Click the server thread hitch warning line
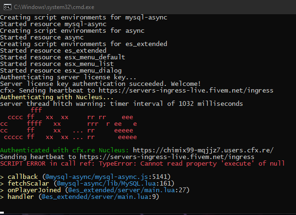This screenshot has width=296, height=215. 121,104
